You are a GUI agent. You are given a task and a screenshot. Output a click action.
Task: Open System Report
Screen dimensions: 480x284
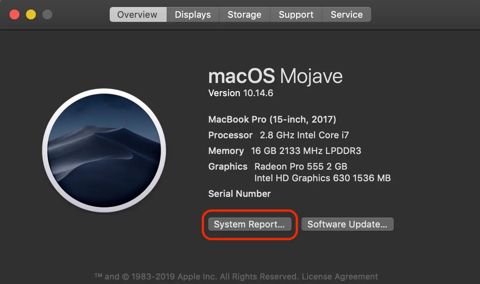pyautogui.click(x=249, y=224)
